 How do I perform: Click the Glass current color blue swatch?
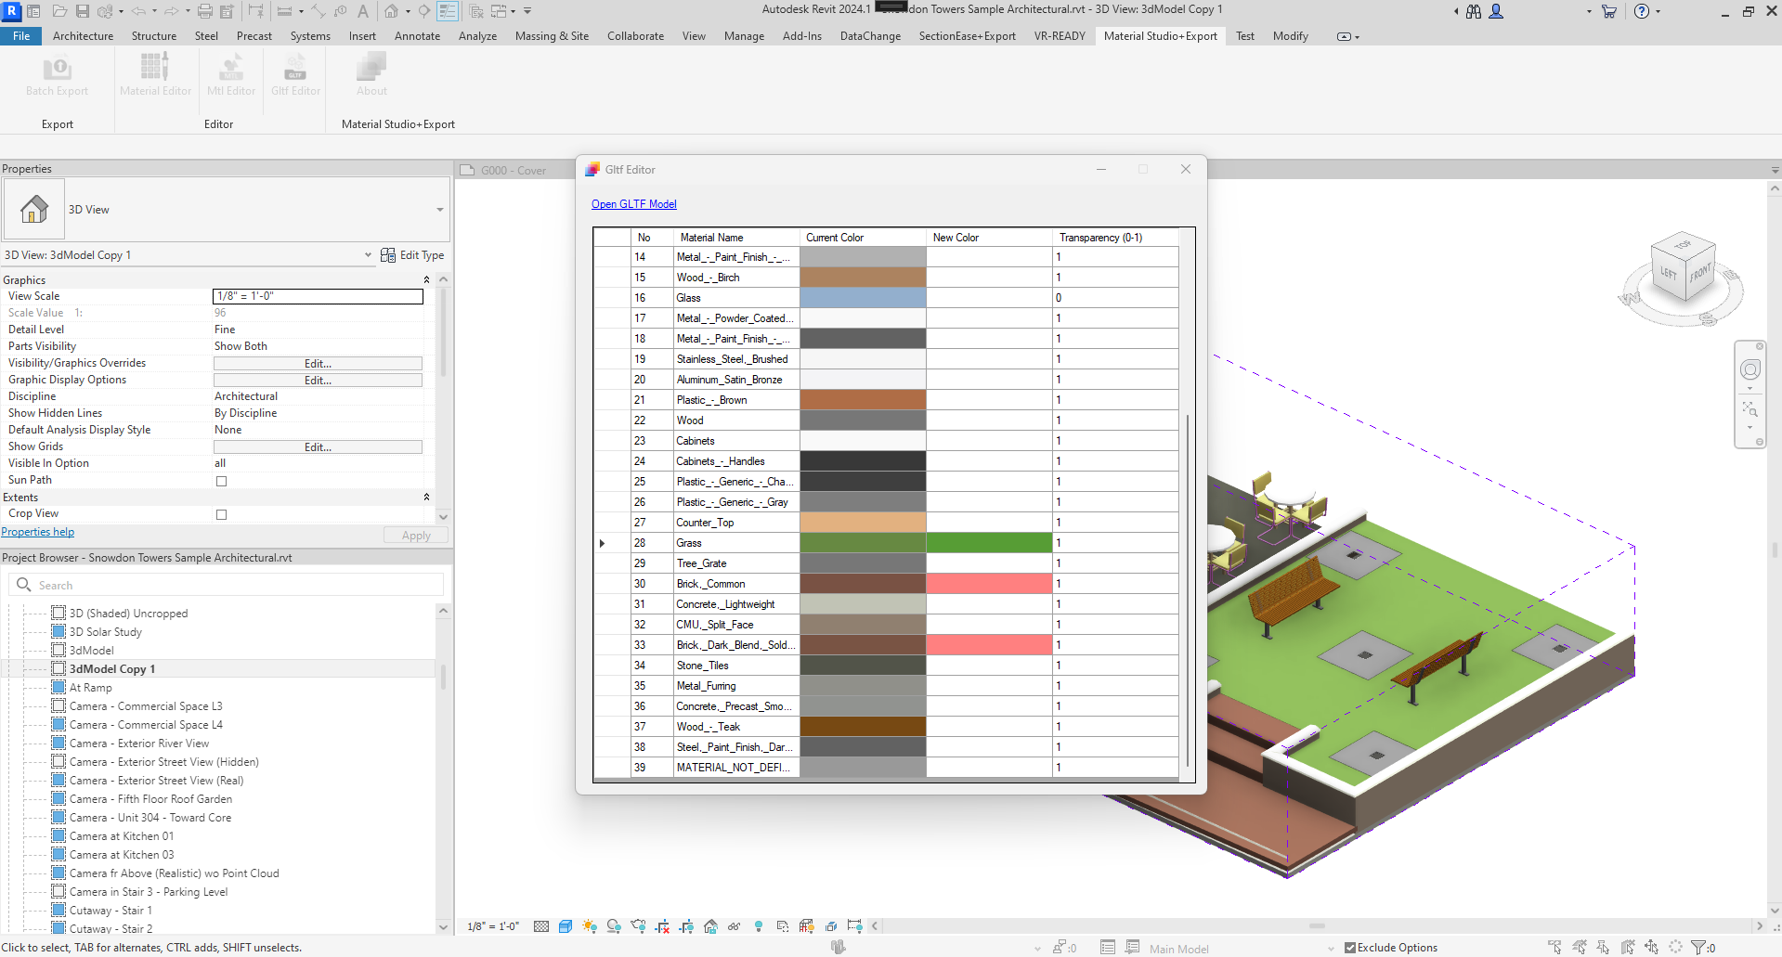point(863,298)
